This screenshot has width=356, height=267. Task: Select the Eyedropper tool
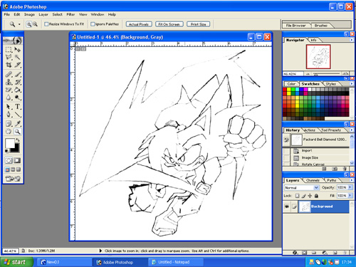18,123
